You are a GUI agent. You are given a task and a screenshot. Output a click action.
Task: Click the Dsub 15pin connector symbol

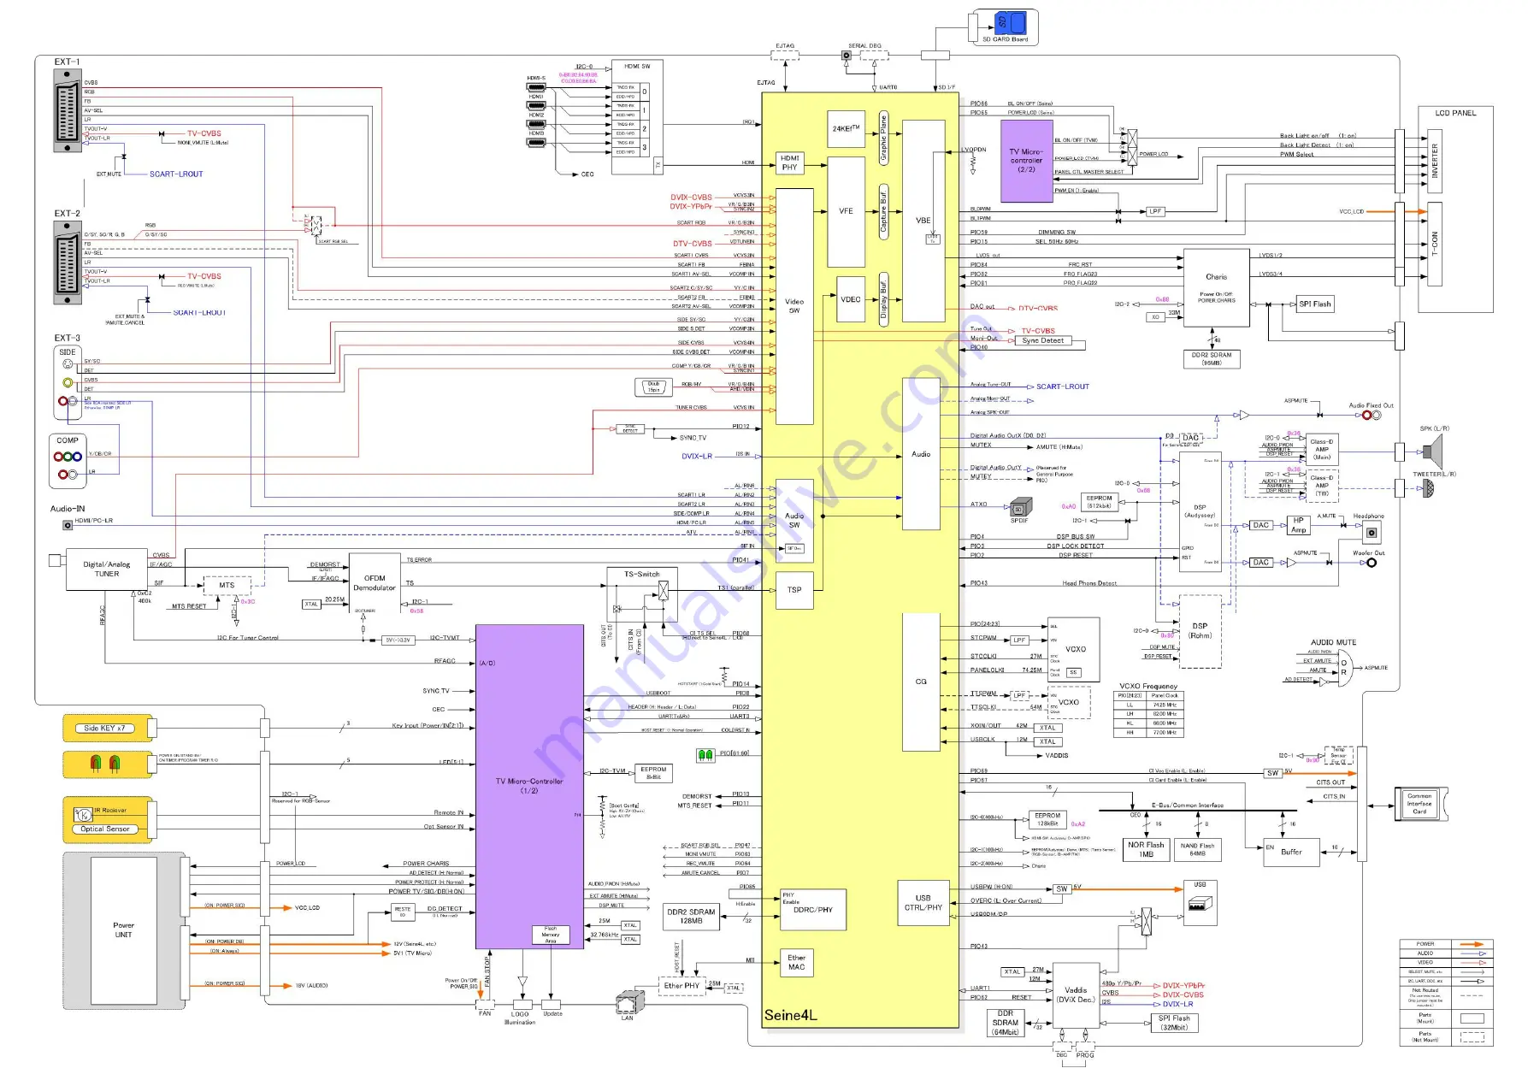click(653, 387)
